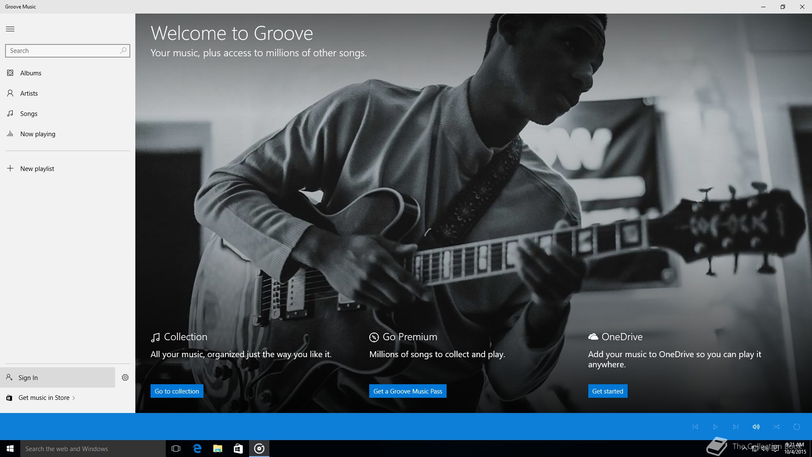Open Task View on taskbar

(x=176, y=449)
